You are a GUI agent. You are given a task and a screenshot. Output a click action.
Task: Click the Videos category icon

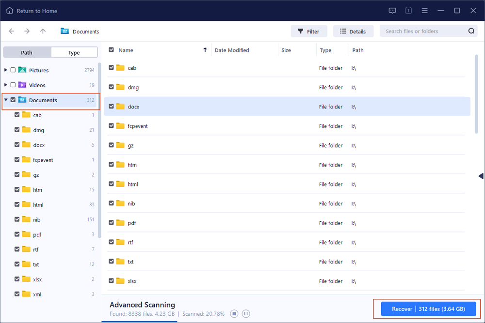tap(22, 85)
